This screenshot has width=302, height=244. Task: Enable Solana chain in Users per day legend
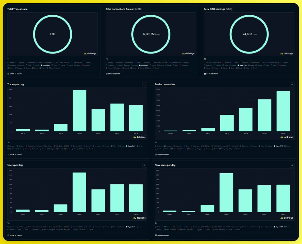pos(60,230)
